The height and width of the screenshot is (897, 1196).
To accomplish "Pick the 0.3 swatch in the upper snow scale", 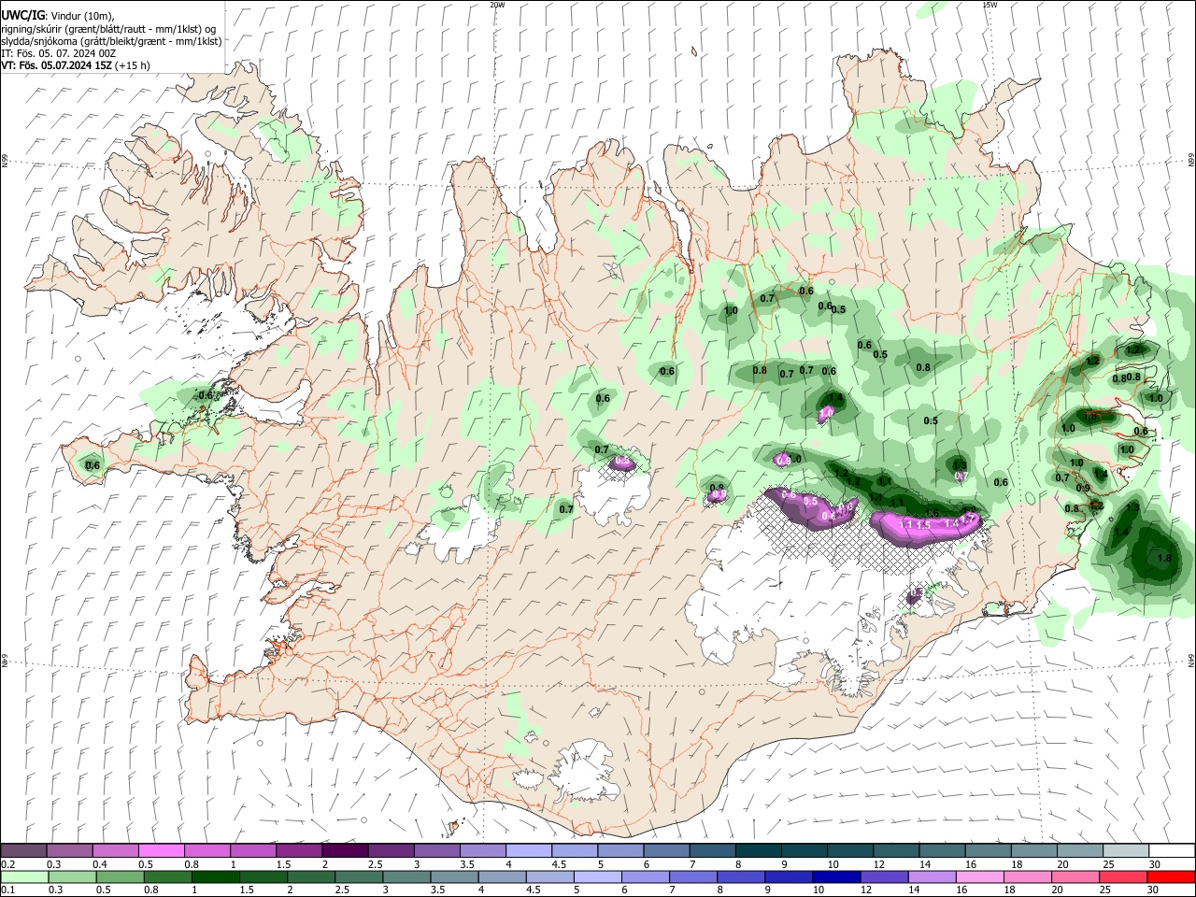I will point(69,850).
